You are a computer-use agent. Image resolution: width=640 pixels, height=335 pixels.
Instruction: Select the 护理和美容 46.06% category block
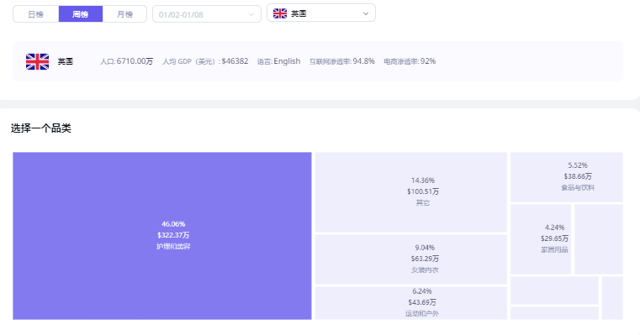click(162, 236)
